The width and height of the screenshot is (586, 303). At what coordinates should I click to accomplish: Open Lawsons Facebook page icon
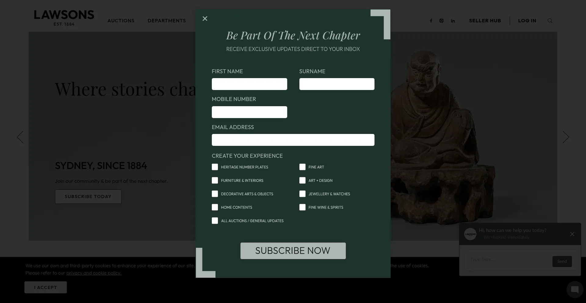431,21
